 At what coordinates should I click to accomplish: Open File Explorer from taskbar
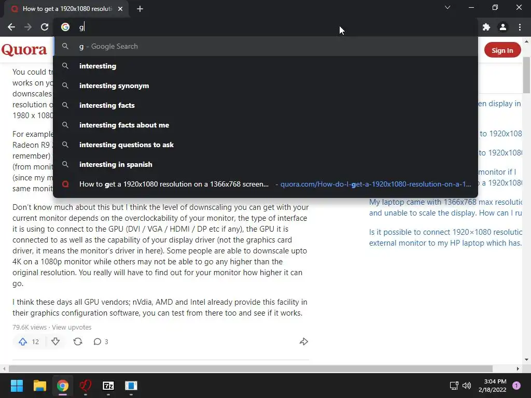click(39, 386)
